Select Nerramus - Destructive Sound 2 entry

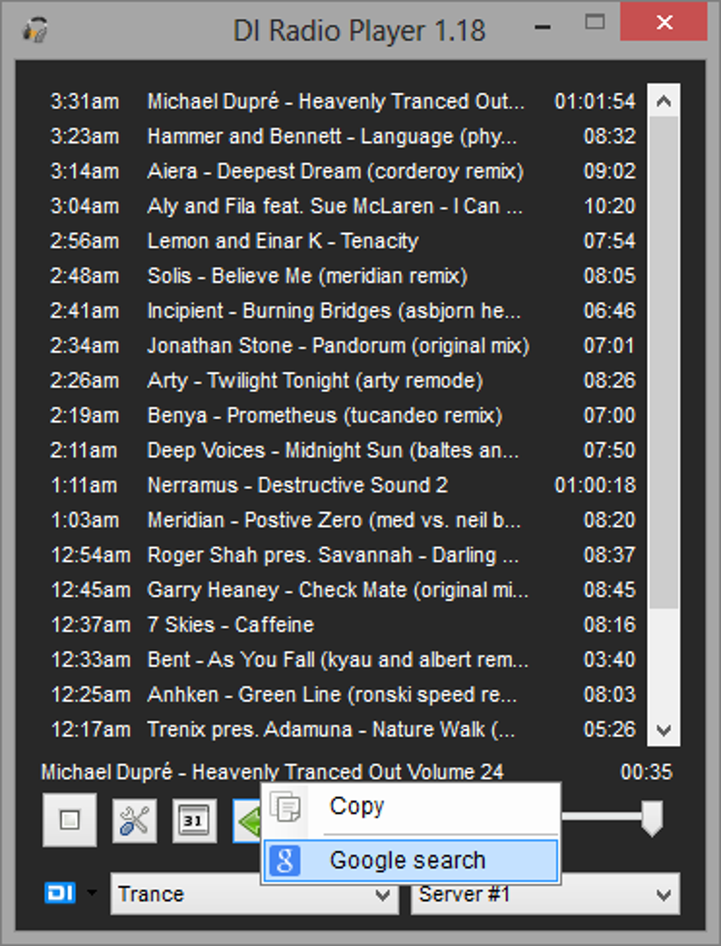click(x=343, y=485)
